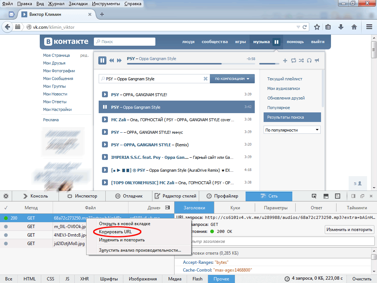
Task: Open 'Мои Сообщения' in the left menu
Action: [58, 78]
